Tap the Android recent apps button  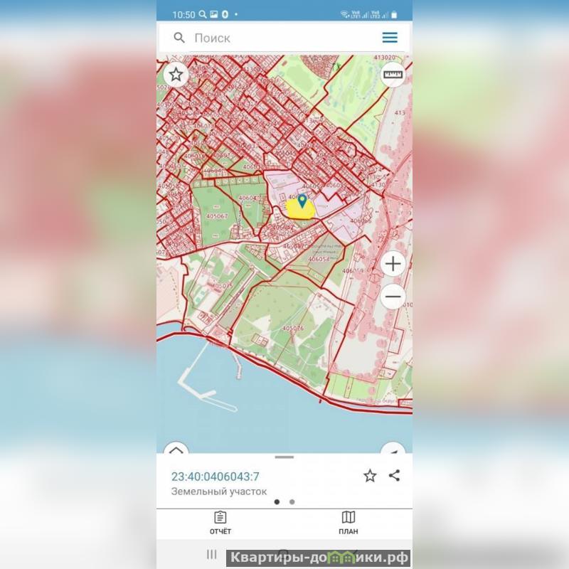pos(211,554)
